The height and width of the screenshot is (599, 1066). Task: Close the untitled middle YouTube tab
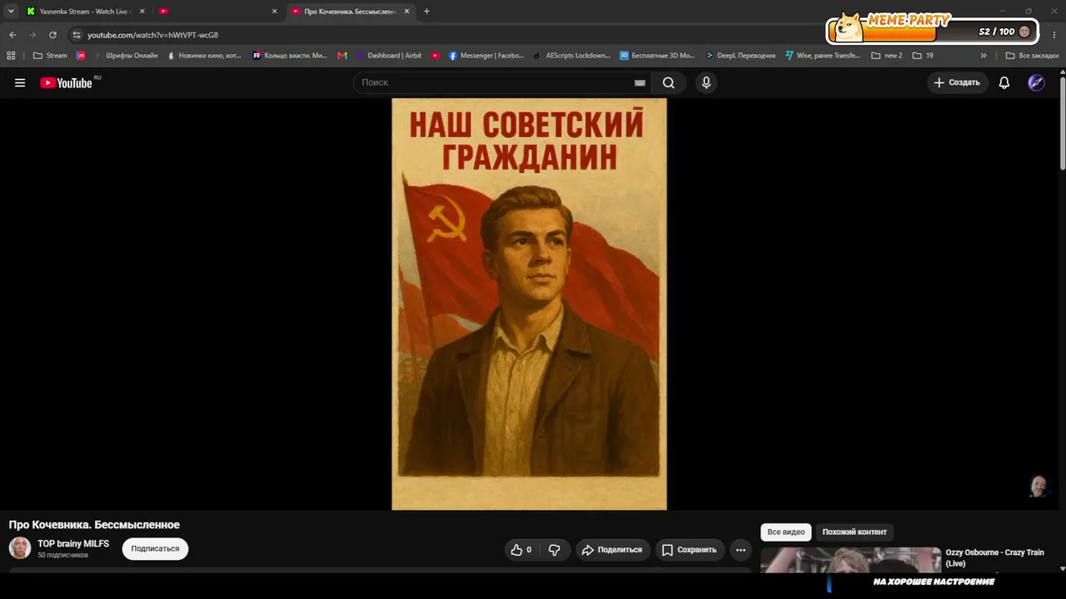274,12
